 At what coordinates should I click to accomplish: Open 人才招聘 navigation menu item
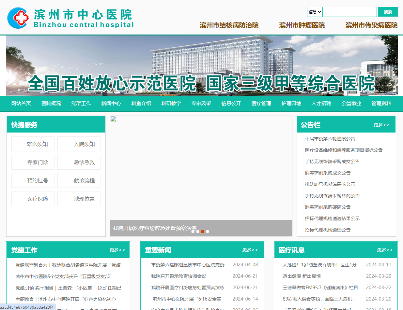(321, 104)
